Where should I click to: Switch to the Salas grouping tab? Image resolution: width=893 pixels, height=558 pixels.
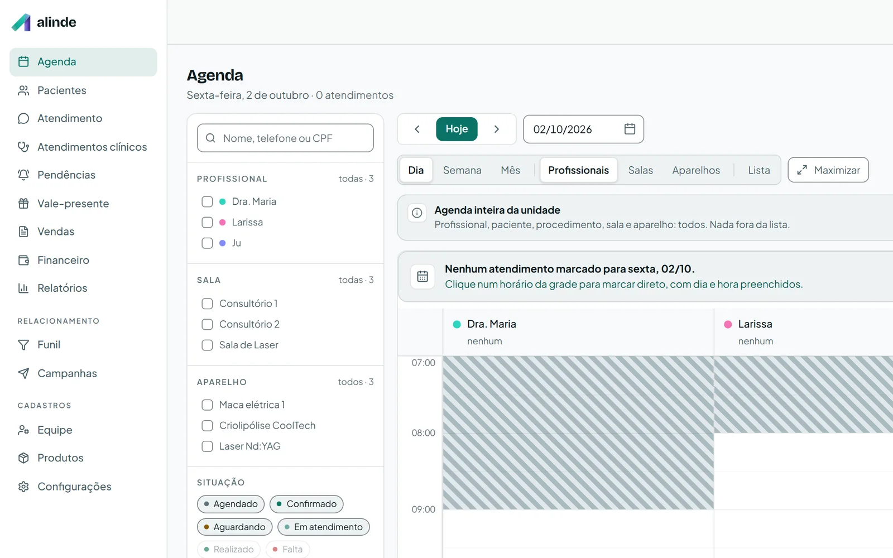point(640,170)
